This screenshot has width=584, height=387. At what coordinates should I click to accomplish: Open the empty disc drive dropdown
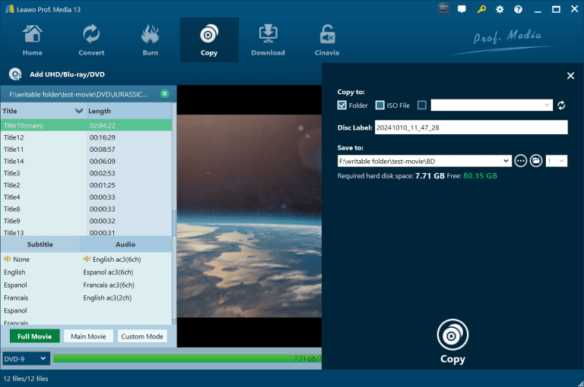click(x=492, y=105)
